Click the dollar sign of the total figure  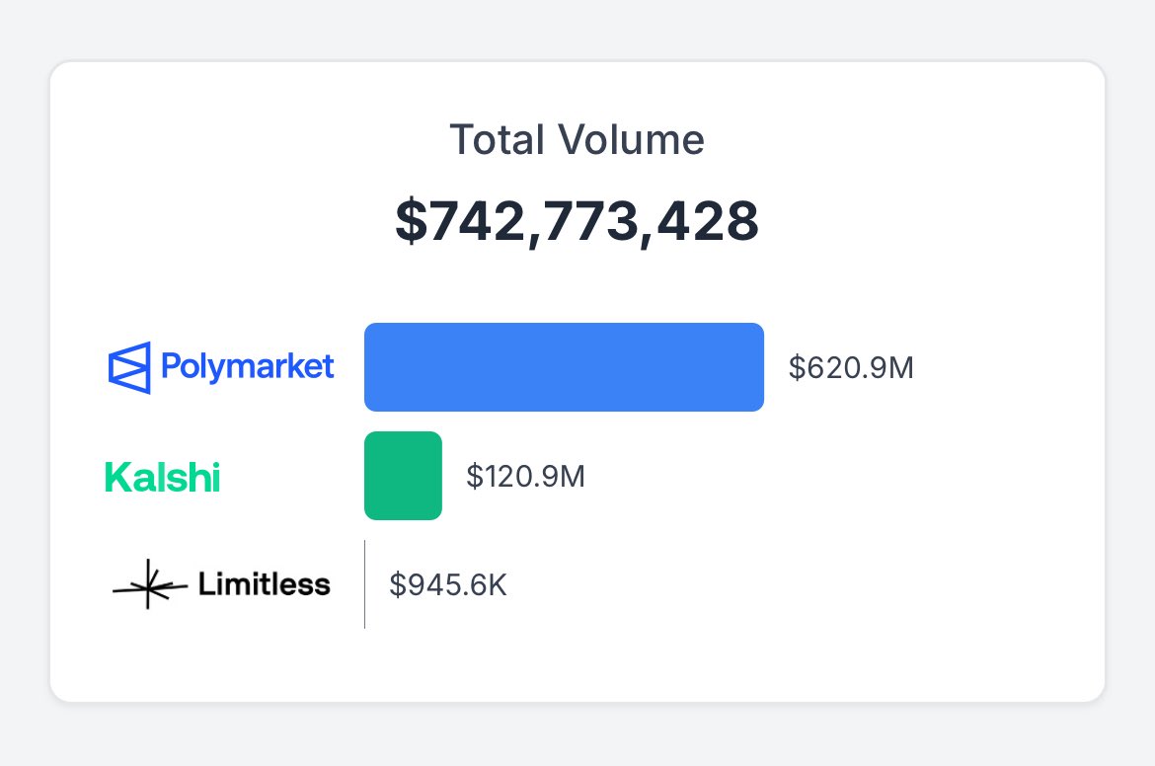click(x=411, y=221)
